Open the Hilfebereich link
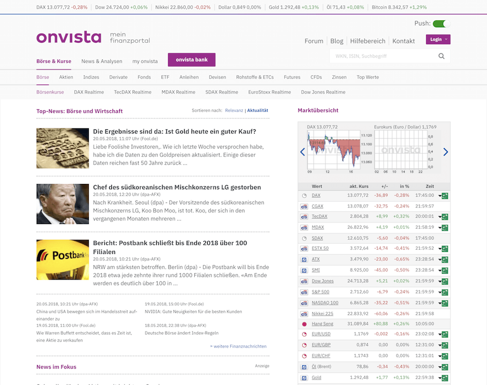Screen dimensions: 487x385 click(x=368, y=41)
